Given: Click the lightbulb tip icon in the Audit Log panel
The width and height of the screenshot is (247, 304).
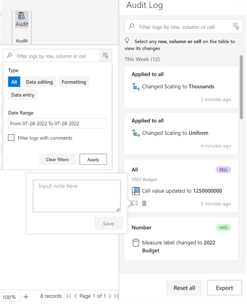Looking at the screenshot, I should [127, 40].
